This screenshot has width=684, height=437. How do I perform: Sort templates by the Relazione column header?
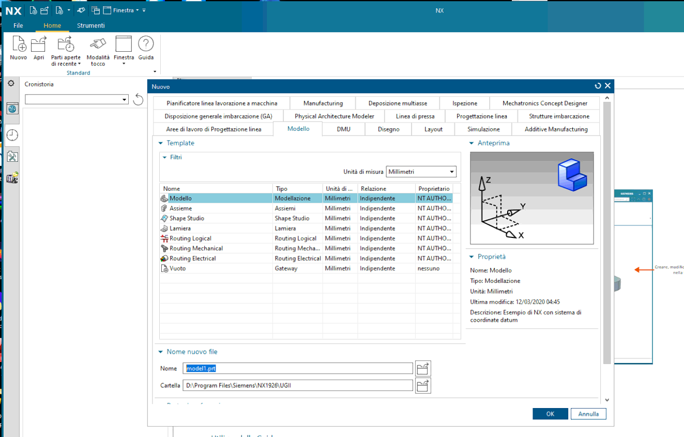(387, 189)
